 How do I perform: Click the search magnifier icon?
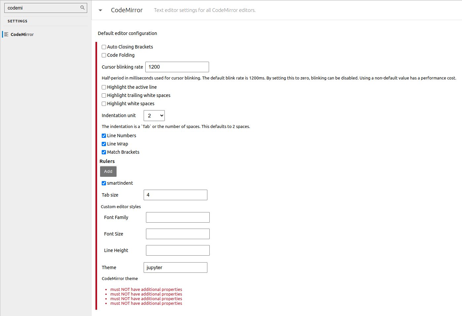82,7
